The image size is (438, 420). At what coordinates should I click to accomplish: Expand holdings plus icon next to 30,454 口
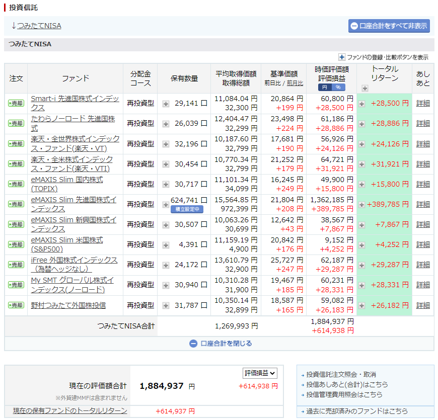(166, 164)
